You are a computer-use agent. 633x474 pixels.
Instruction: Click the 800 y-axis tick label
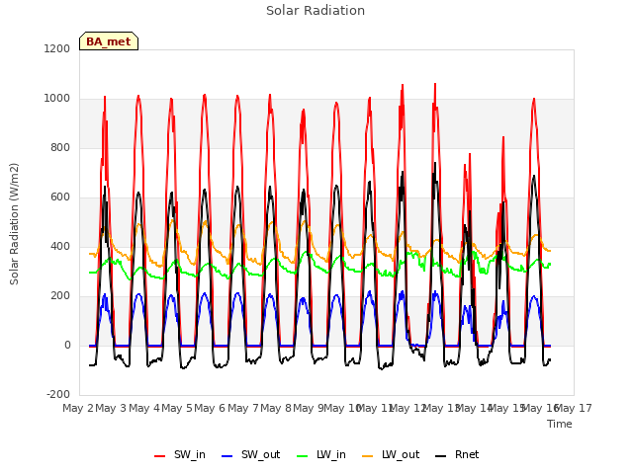coord(60,147)
